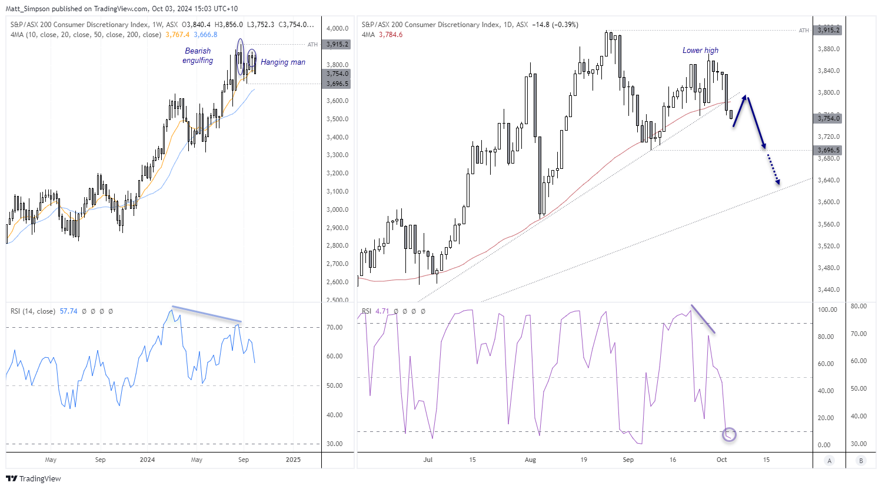Screen dimensions: 882x489
Task: Click the daily 3,696.5 price level label
Action: pyautogui.click(x=828, y=150)
